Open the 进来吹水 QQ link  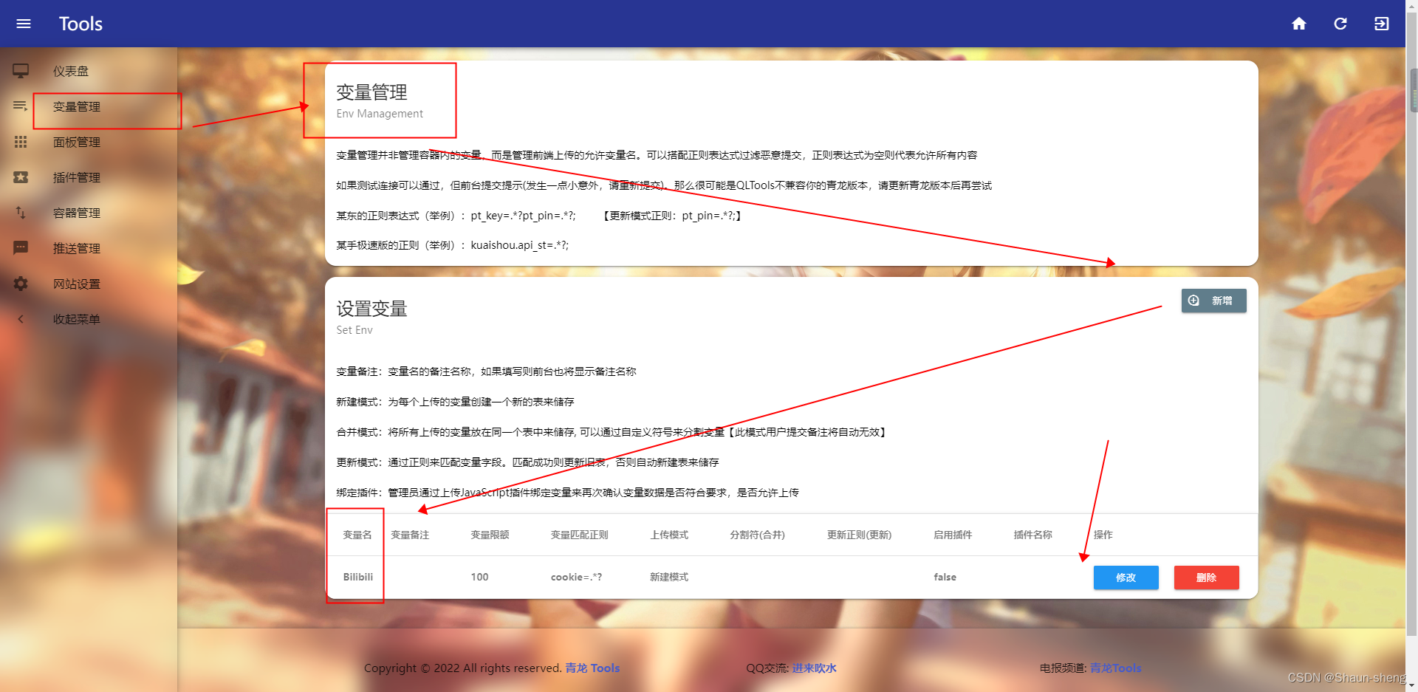click(x=814, y=668)
